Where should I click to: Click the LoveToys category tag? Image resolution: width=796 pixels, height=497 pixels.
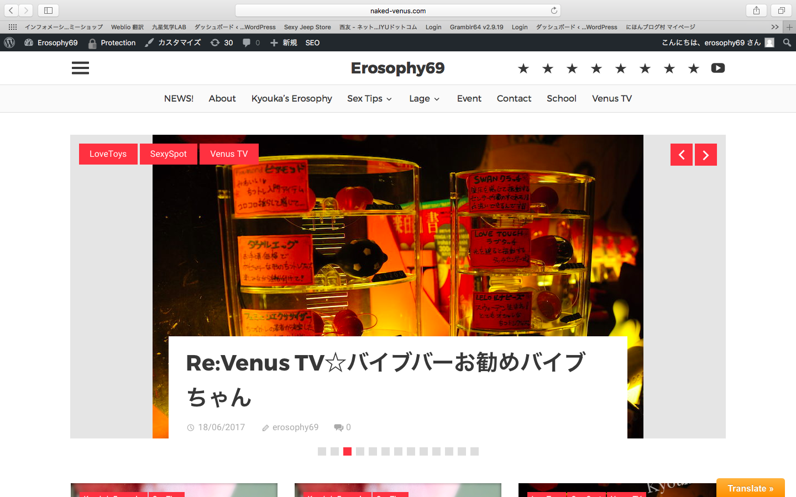[108, 154]
